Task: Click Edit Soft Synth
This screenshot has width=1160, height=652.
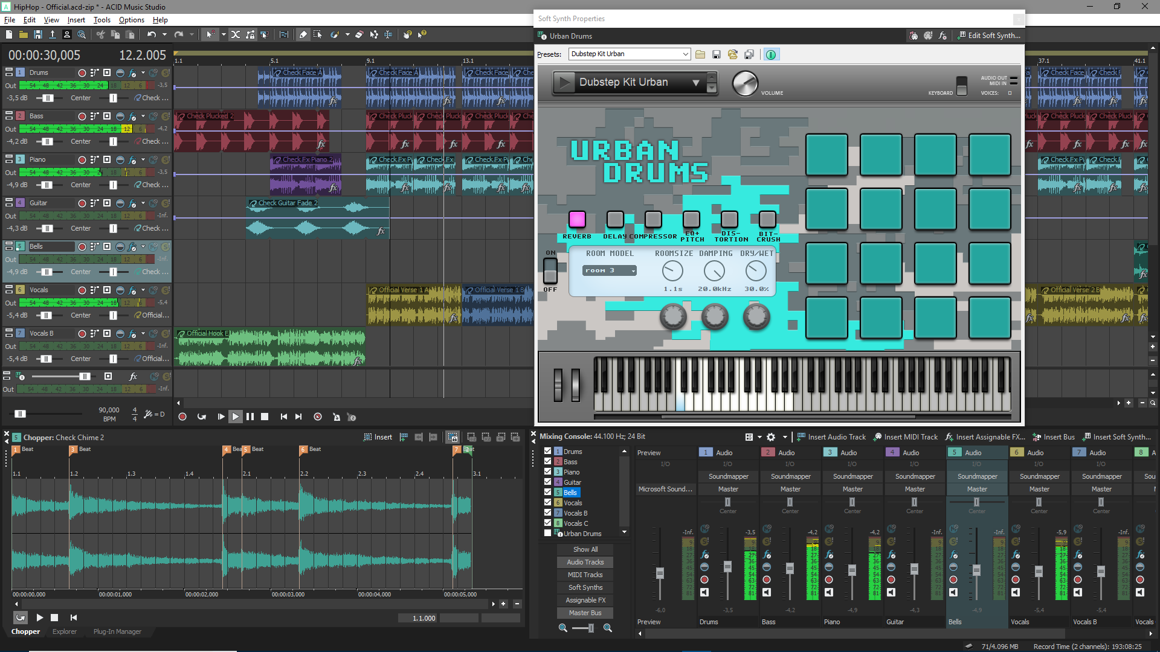Action: (x=991, y=36)
